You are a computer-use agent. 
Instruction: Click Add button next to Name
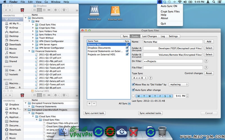click(209, 41)
